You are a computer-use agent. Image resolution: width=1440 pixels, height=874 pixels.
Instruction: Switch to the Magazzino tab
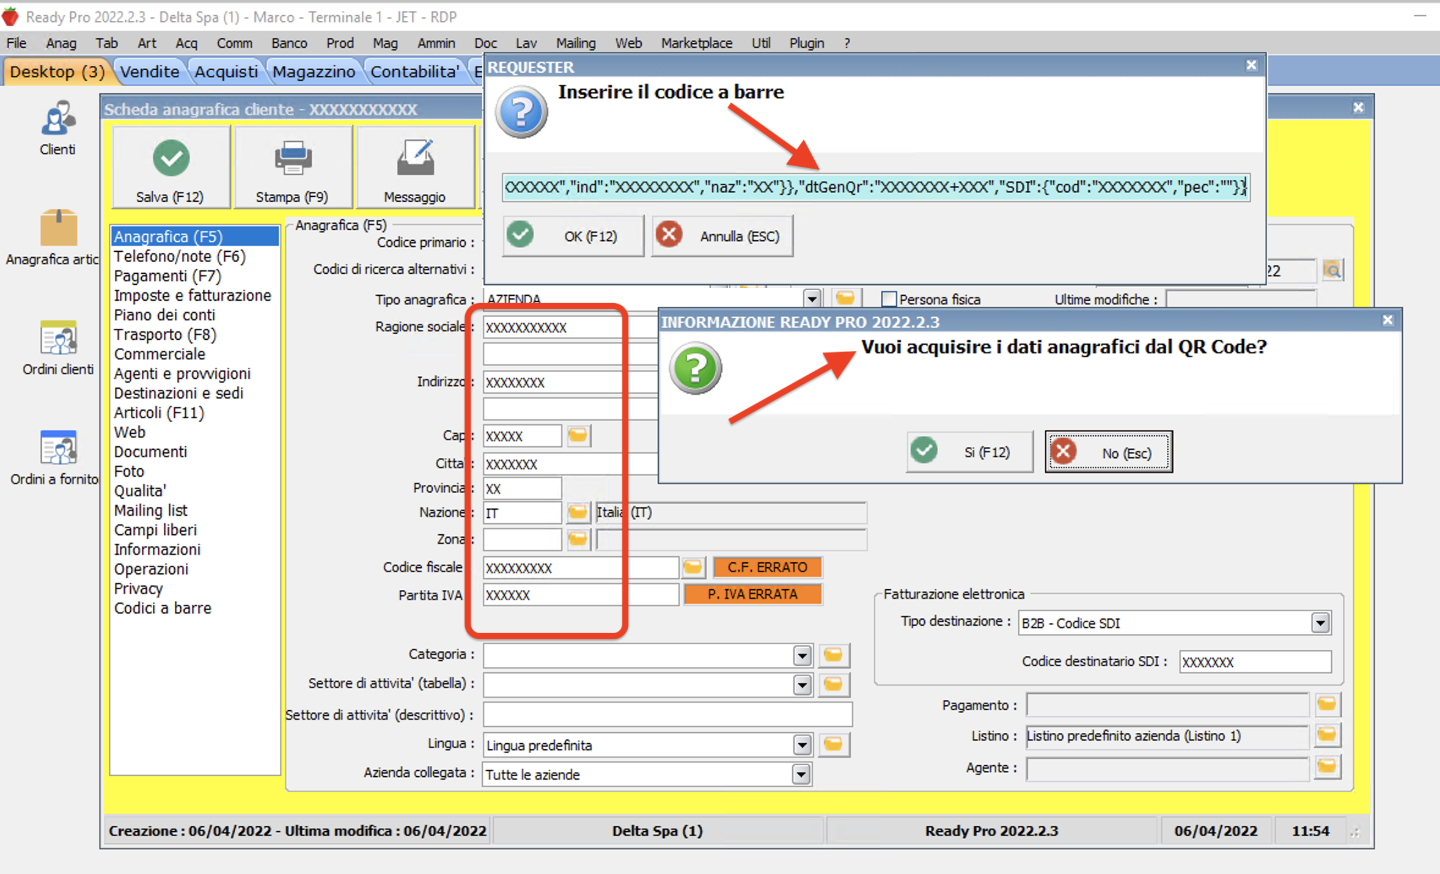click(x=314, y=72)
